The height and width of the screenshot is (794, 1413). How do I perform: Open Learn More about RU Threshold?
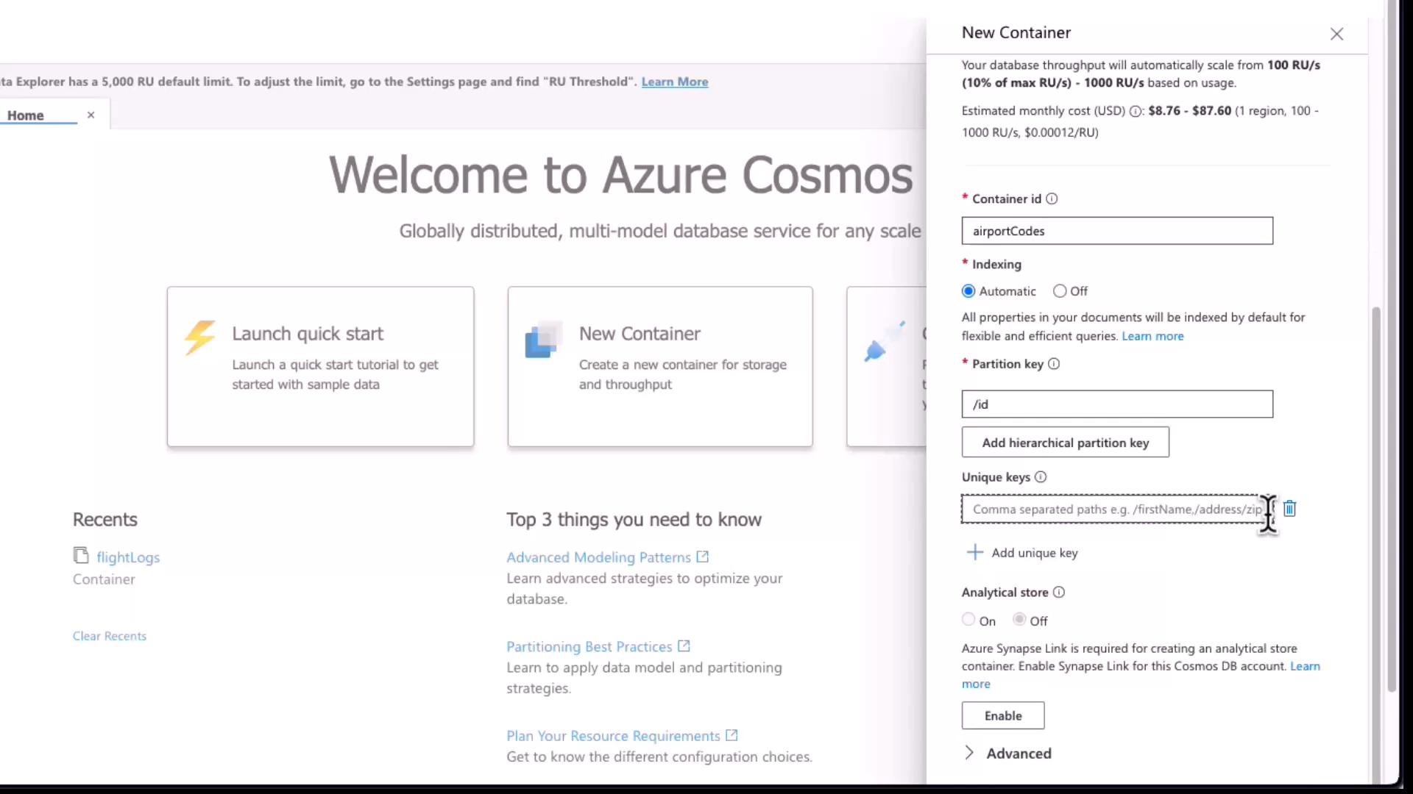(x=674, y=82)
